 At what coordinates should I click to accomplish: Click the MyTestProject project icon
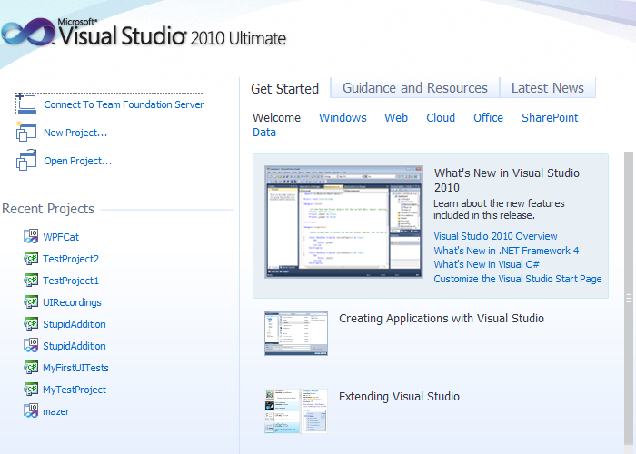[x=31, y=390]
